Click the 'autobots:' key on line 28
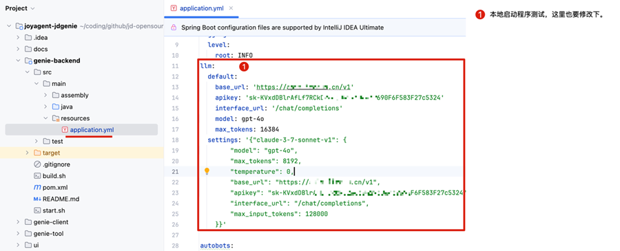Screen dimensions: 620x251 [x=217, y=246]
